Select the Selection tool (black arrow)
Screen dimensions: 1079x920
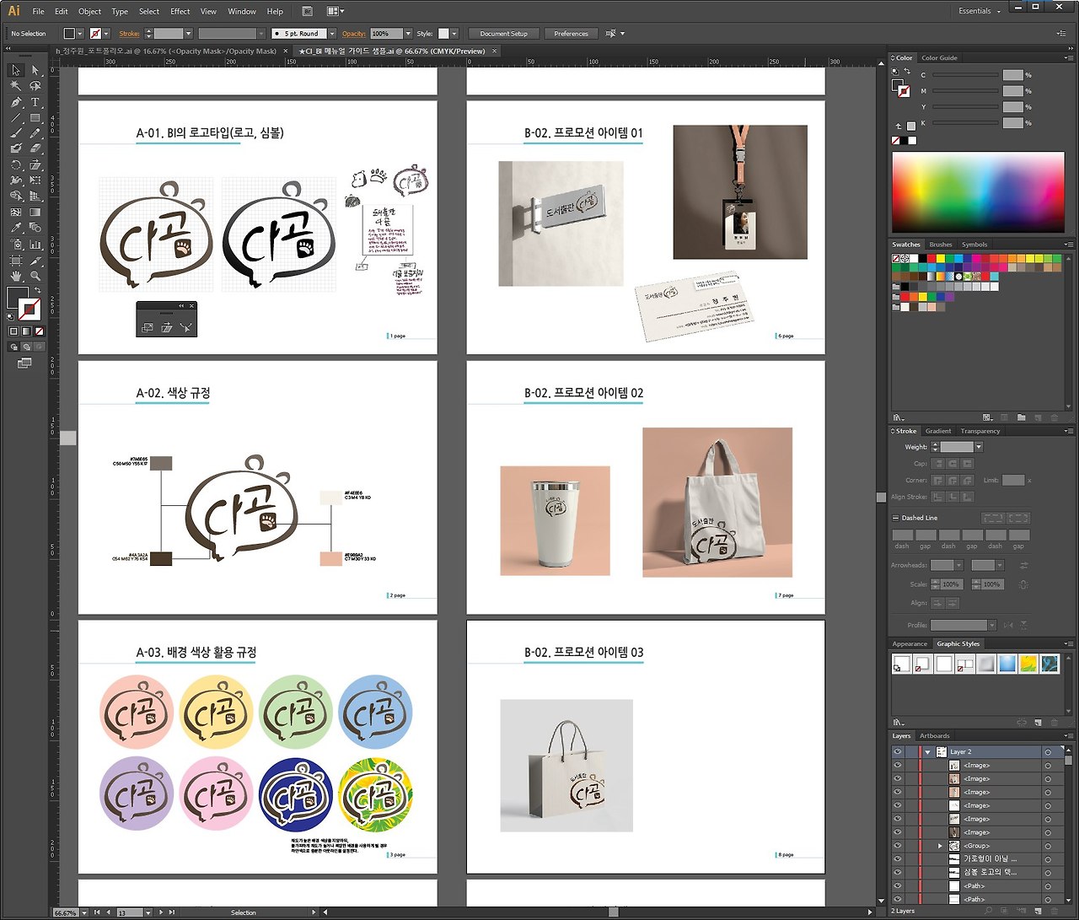pos(15,70)
